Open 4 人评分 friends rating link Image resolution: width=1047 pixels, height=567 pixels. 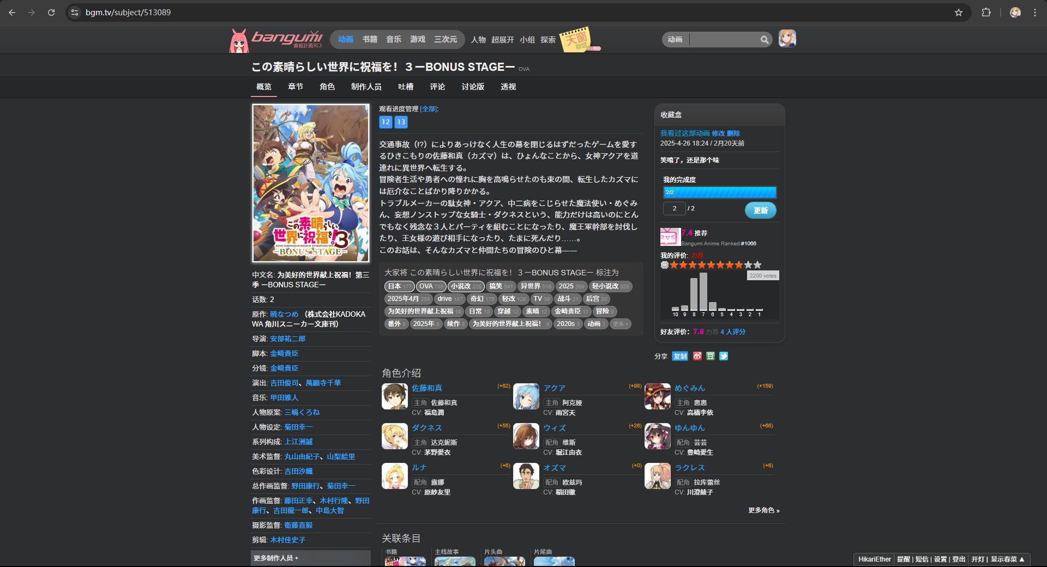[733, 331]
